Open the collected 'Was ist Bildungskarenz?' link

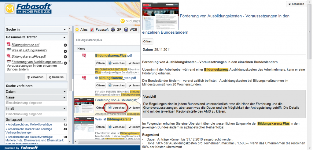click(x=29, y=50)
